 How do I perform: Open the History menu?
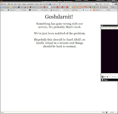[x=24, y=4]
